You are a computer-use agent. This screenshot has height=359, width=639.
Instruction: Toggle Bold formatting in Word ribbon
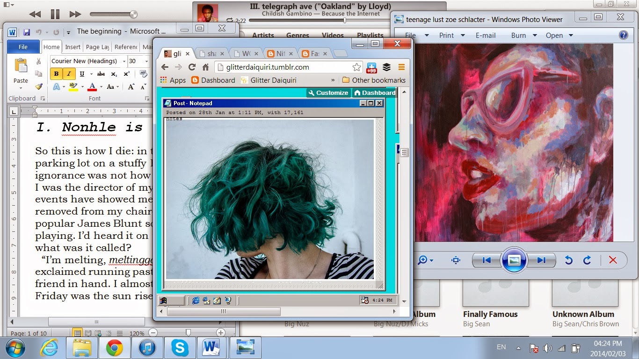click(x=57, y=74)
